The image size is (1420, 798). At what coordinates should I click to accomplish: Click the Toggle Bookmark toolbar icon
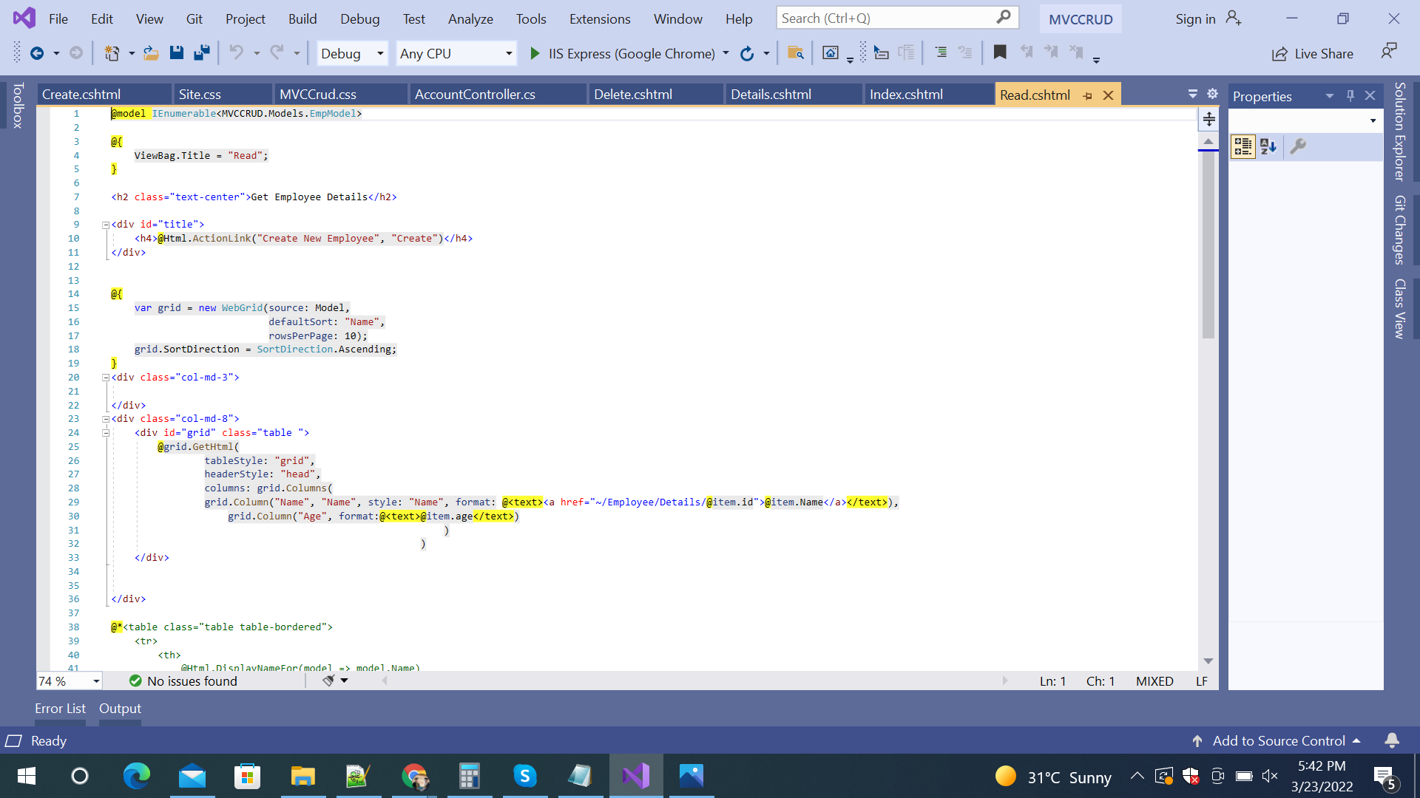click(x=1000, y=52)
